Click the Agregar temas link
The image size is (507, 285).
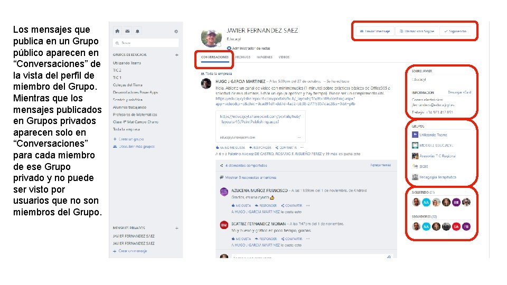click(x=381, y=165)
